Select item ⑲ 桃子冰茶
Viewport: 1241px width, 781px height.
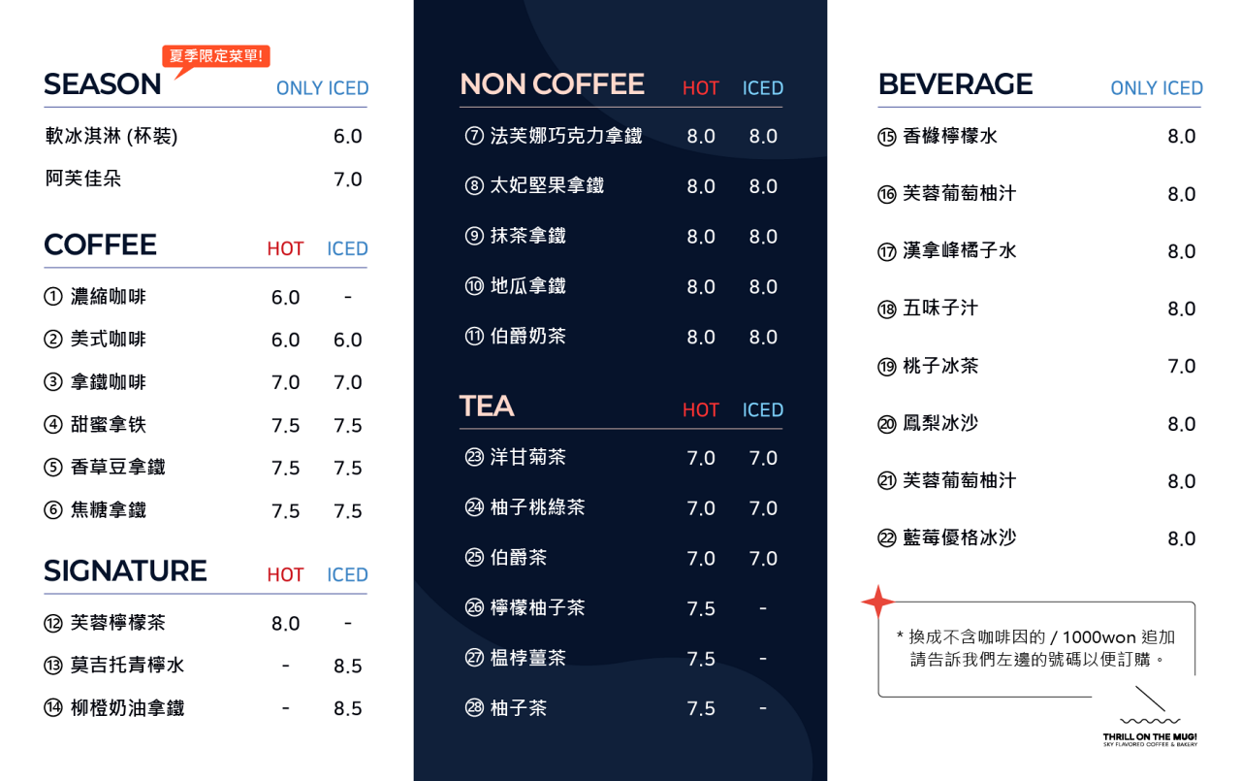point(928,367)
